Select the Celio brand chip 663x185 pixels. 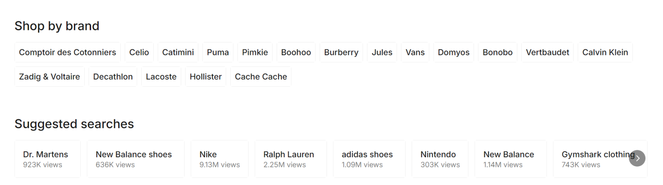139,53
